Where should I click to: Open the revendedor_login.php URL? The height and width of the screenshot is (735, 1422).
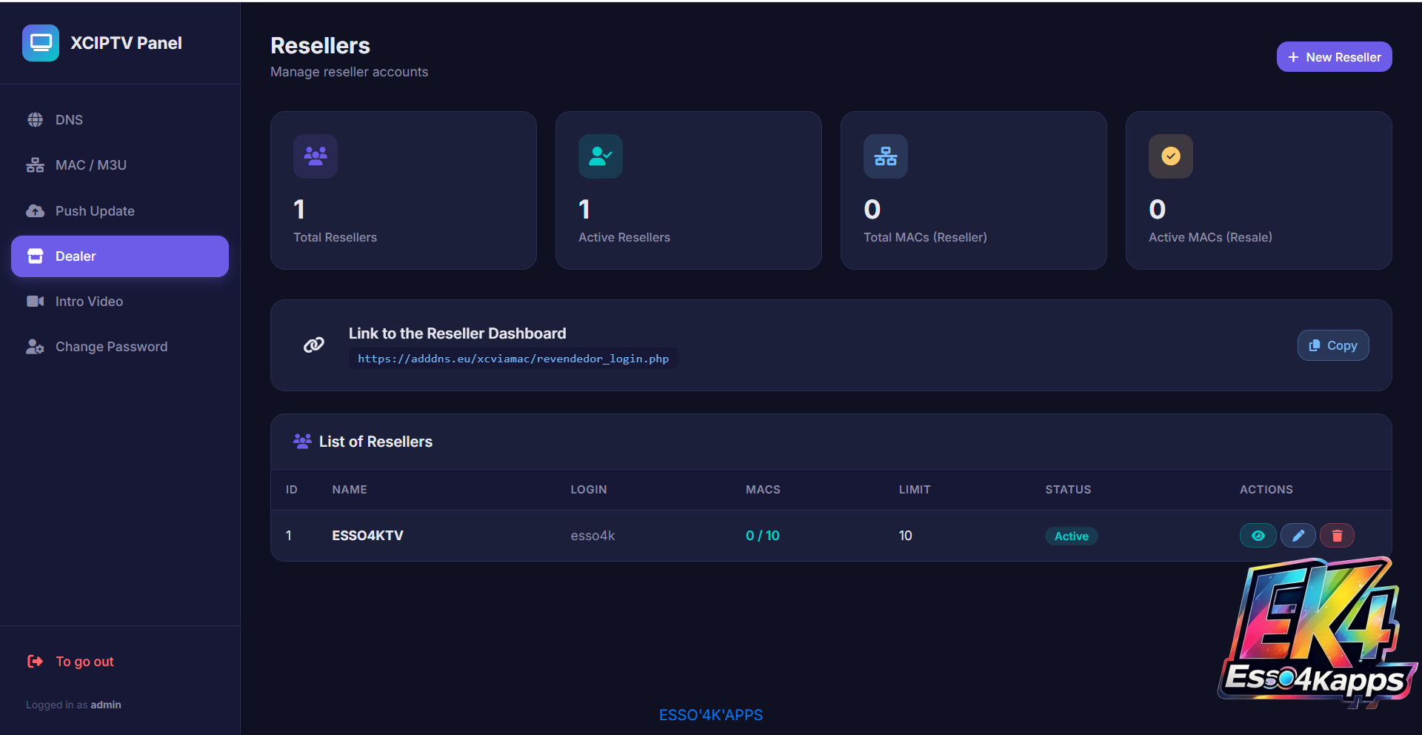point(513,359)
